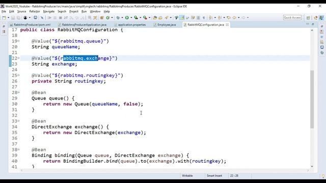Open the Back history dropdown arrow

(239, 18)
